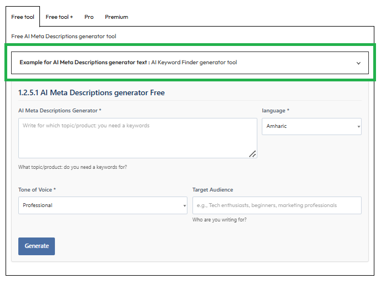Click the 'Target Audience' field label
The height and width of the screenshot is (284, 381).
(212, 190)
